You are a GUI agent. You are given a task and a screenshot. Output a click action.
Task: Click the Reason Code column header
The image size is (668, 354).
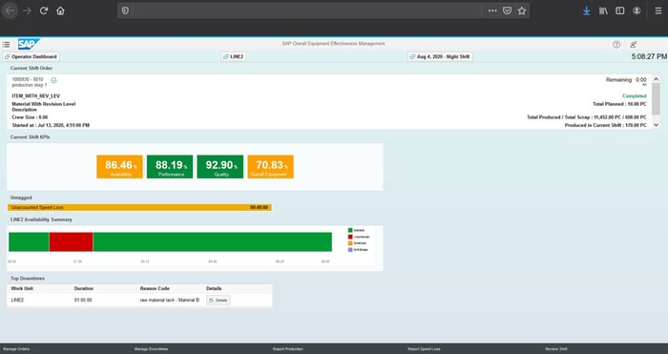tap(155, 288)
